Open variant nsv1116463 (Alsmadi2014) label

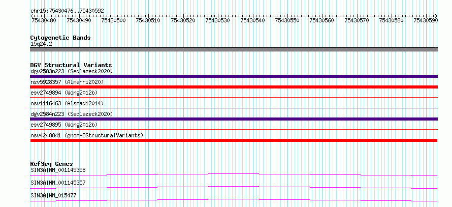(x=67, y=103)
